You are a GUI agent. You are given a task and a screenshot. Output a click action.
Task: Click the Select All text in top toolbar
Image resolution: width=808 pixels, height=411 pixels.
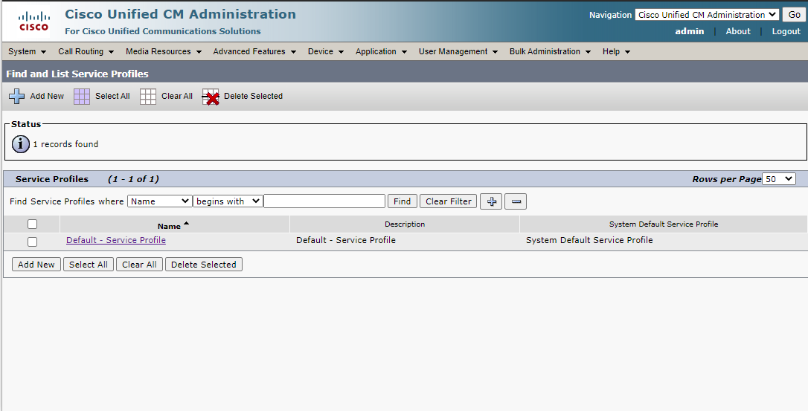point(112,96)
